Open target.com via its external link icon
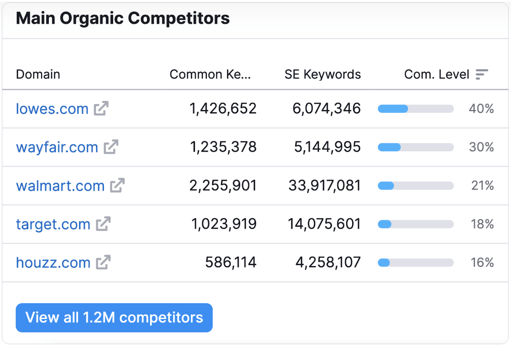 click(103, 224)
